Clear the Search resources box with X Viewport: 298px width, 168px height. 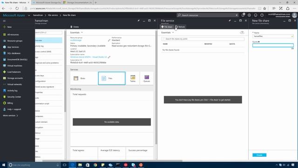click(x=237, y=15)
